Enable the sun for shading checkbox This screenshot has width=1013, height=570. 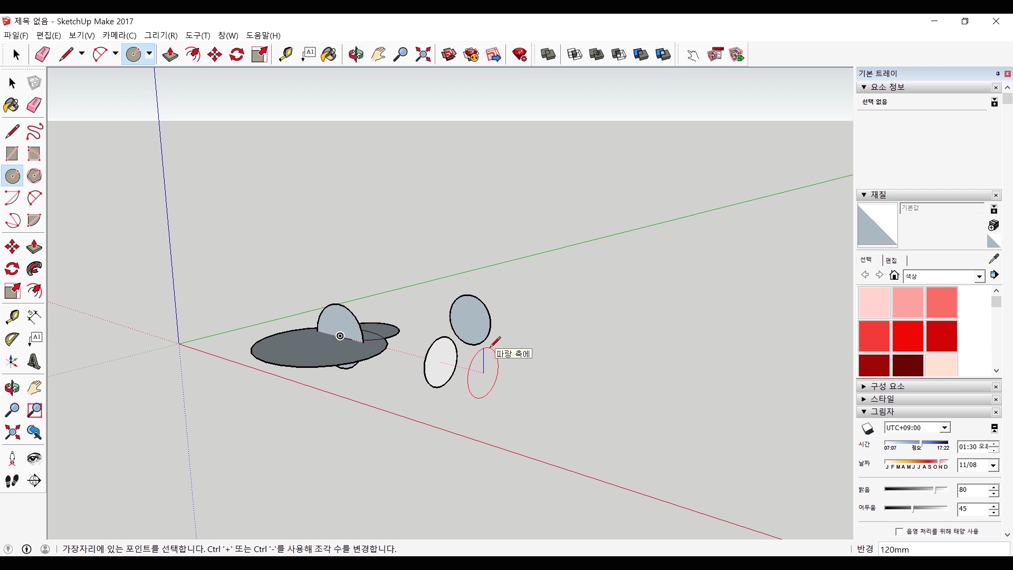click(899, 531)
